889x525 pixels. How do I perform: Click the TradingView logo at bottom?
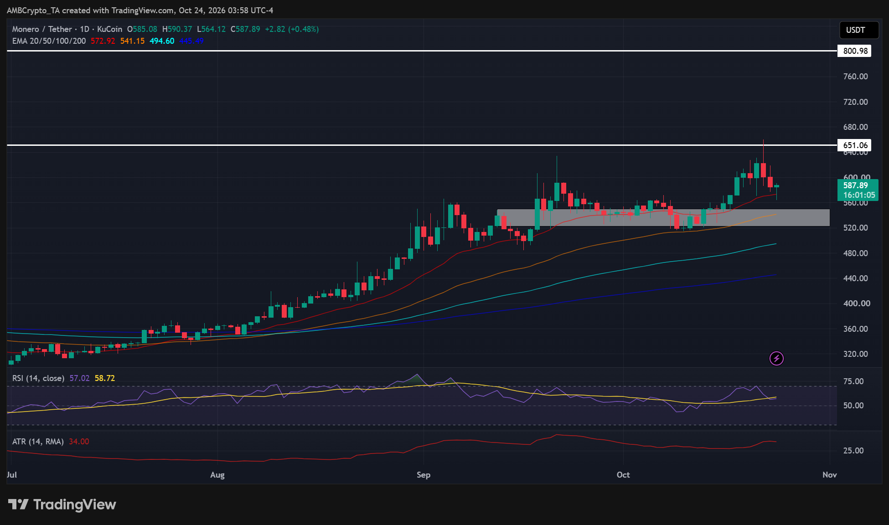[62, 504]
